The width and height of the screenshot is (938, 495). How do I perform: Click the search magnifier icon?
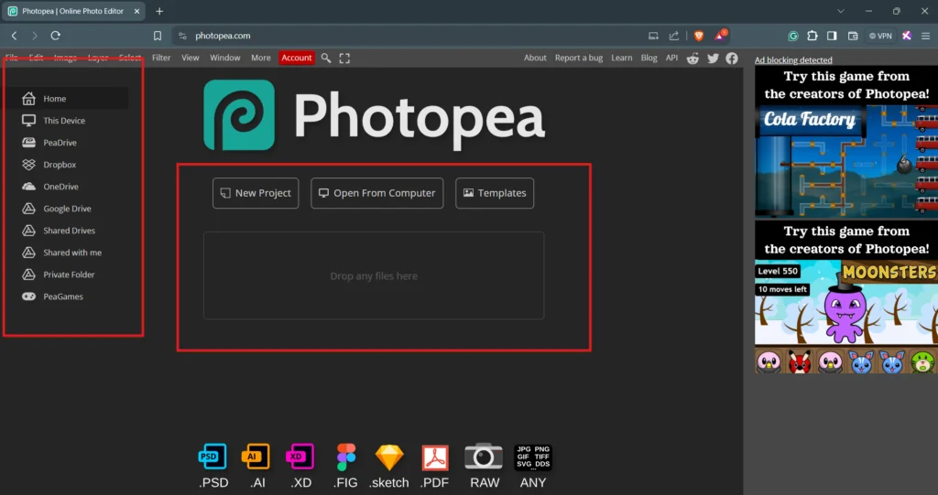[326, 58]
